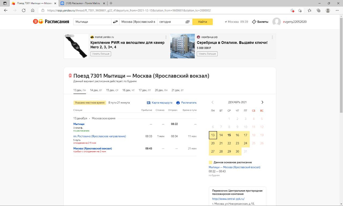Select 15 дек. ср date tab

112,90
